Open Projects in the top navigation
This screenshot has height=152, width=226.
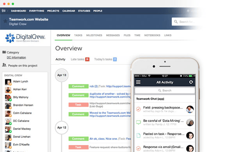[53, 11]
